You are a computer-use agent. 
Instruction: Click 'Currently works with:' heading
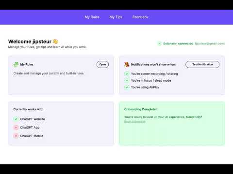29,109
